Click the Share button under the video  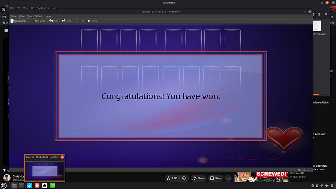(198, 178)
